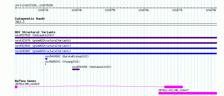The width and height of the screenshot is (224, 96).
Task: Click the nsv5409992 (ByrskaBishop2022) label
Action: coord(67,56)
